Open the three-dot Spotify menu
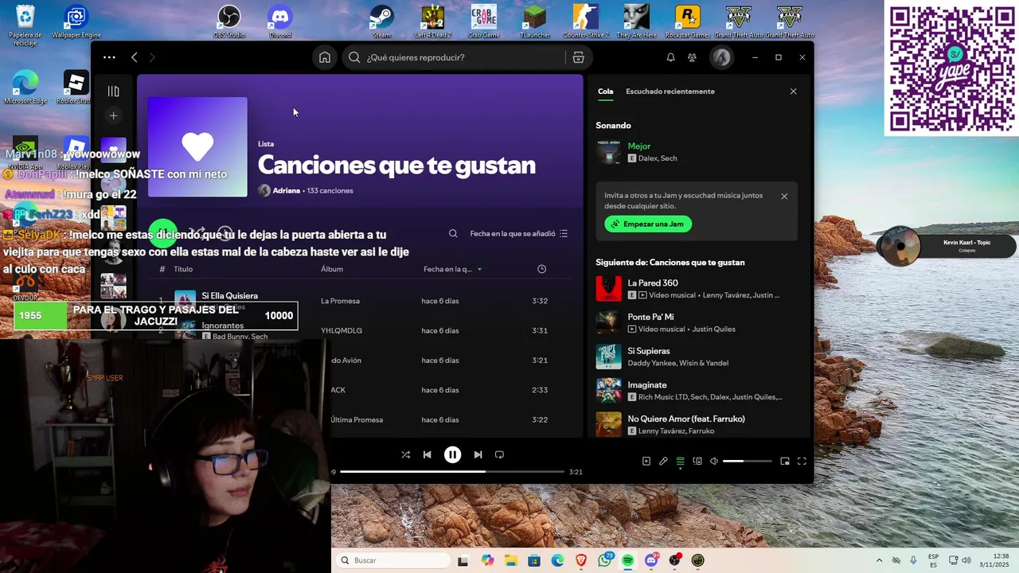The image size is (1019, 573). [x=109, y=57]
